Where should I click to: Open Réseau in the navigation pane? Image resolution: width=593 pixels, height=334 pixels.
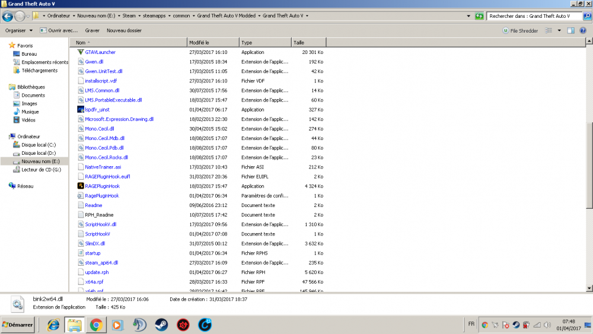[25, 186]
